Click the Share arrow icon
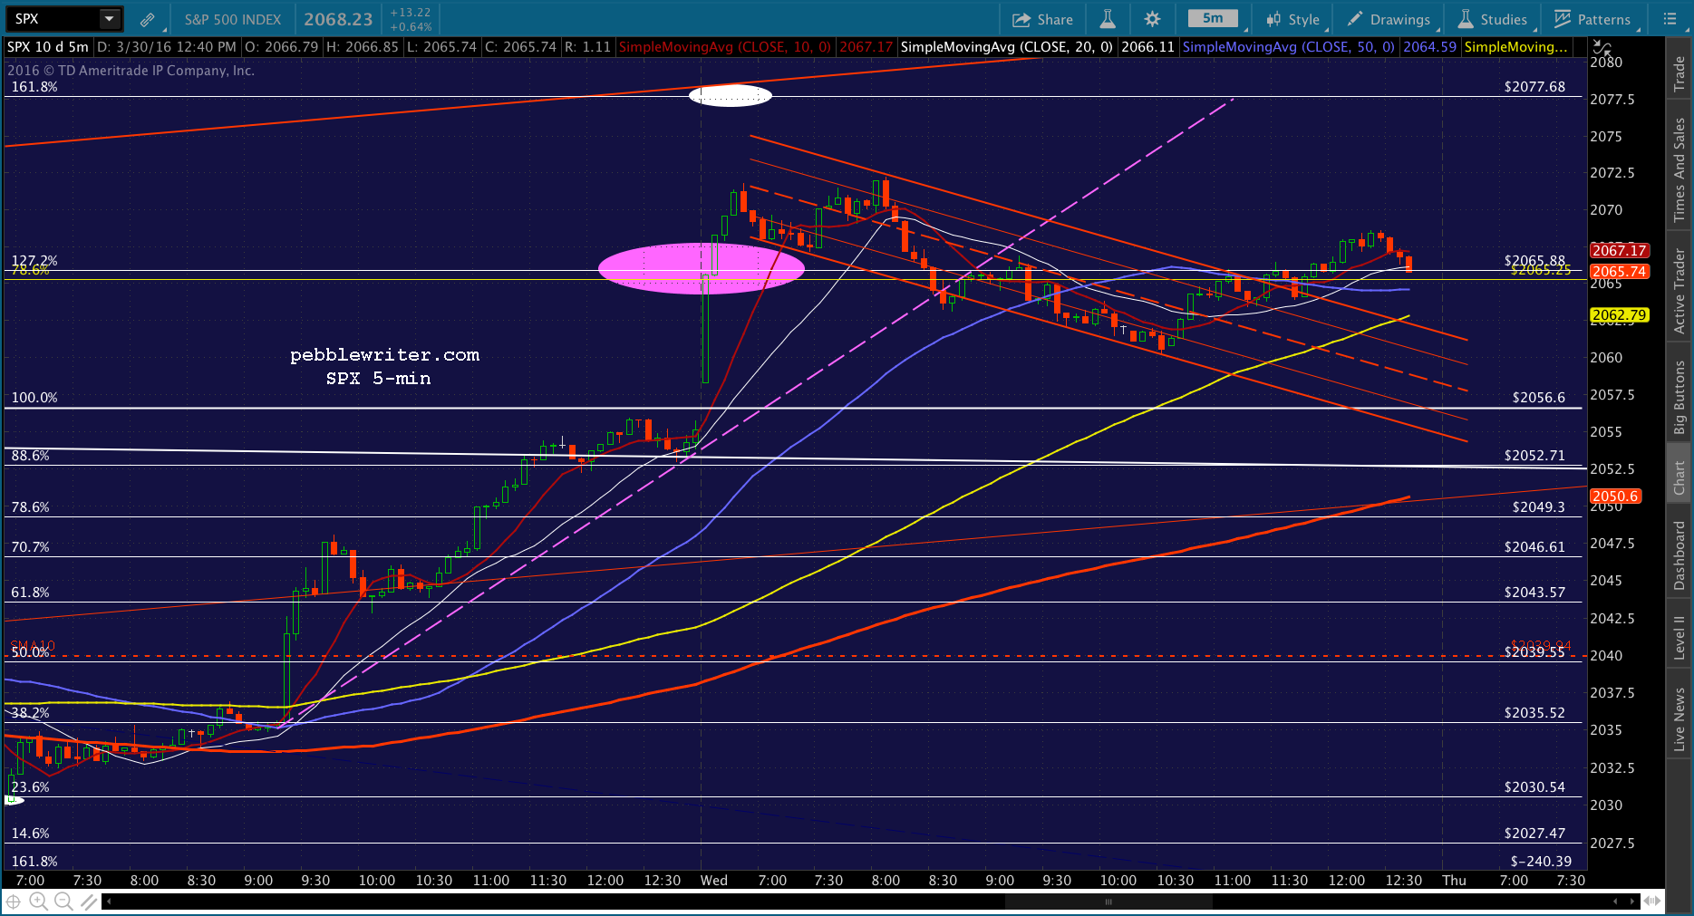 pos(1021,19)
